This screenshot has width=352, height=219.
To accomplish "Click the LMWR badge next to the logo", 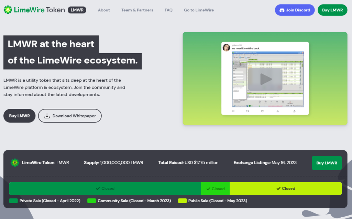I will 77,10.
